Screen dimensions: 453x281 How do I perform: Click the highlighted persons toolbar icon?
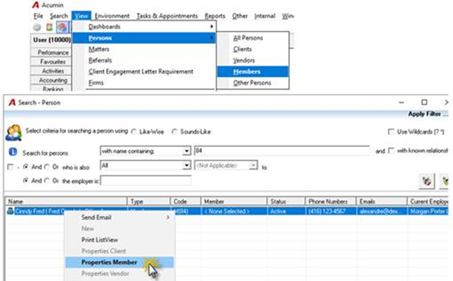pyautogui.click(x=62, y=27)
